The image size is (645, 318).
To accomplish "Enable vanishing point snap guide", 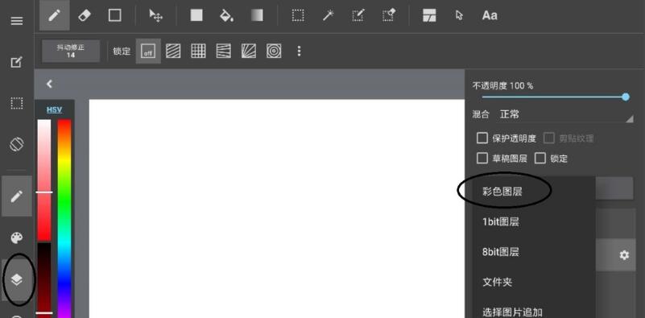I will coord(223,51).
